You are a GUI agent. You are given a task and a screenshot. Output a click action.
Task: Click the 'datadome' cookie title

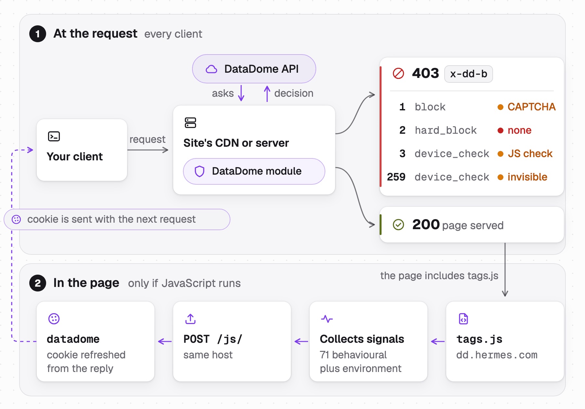pyautogui.click(x=73, y=339)
